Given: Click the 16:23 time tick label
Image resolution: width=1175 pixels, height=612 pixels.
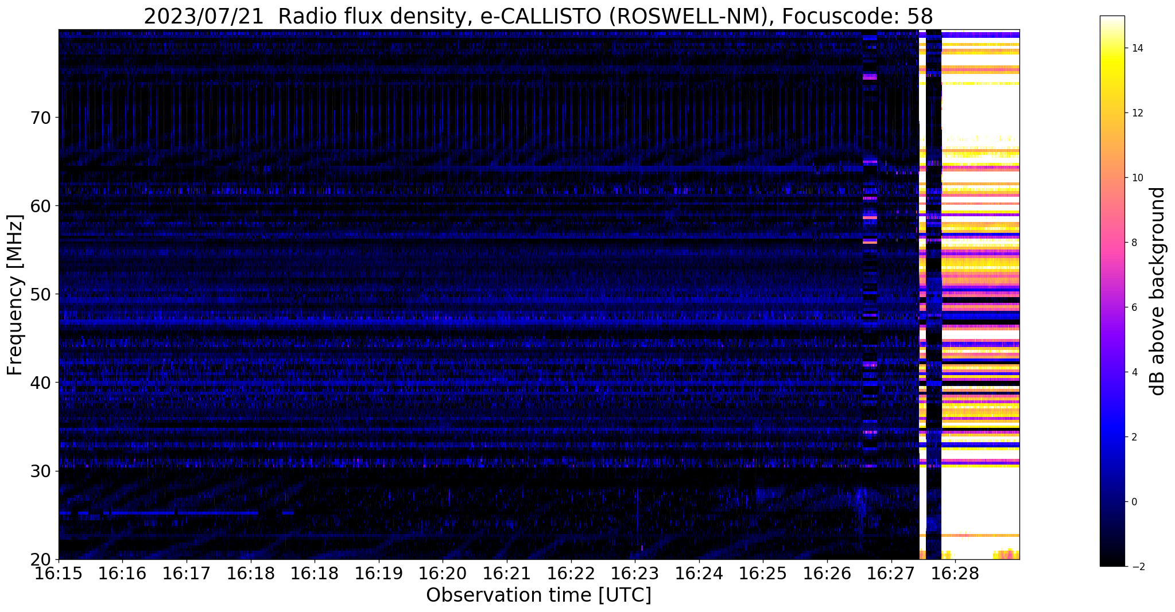Looking at the screenshot, I should coord(635,574).
